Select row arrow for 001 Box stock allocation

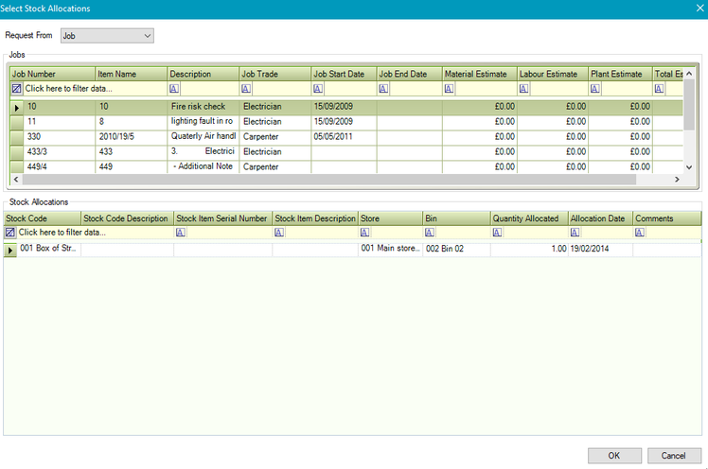point(10,250)
